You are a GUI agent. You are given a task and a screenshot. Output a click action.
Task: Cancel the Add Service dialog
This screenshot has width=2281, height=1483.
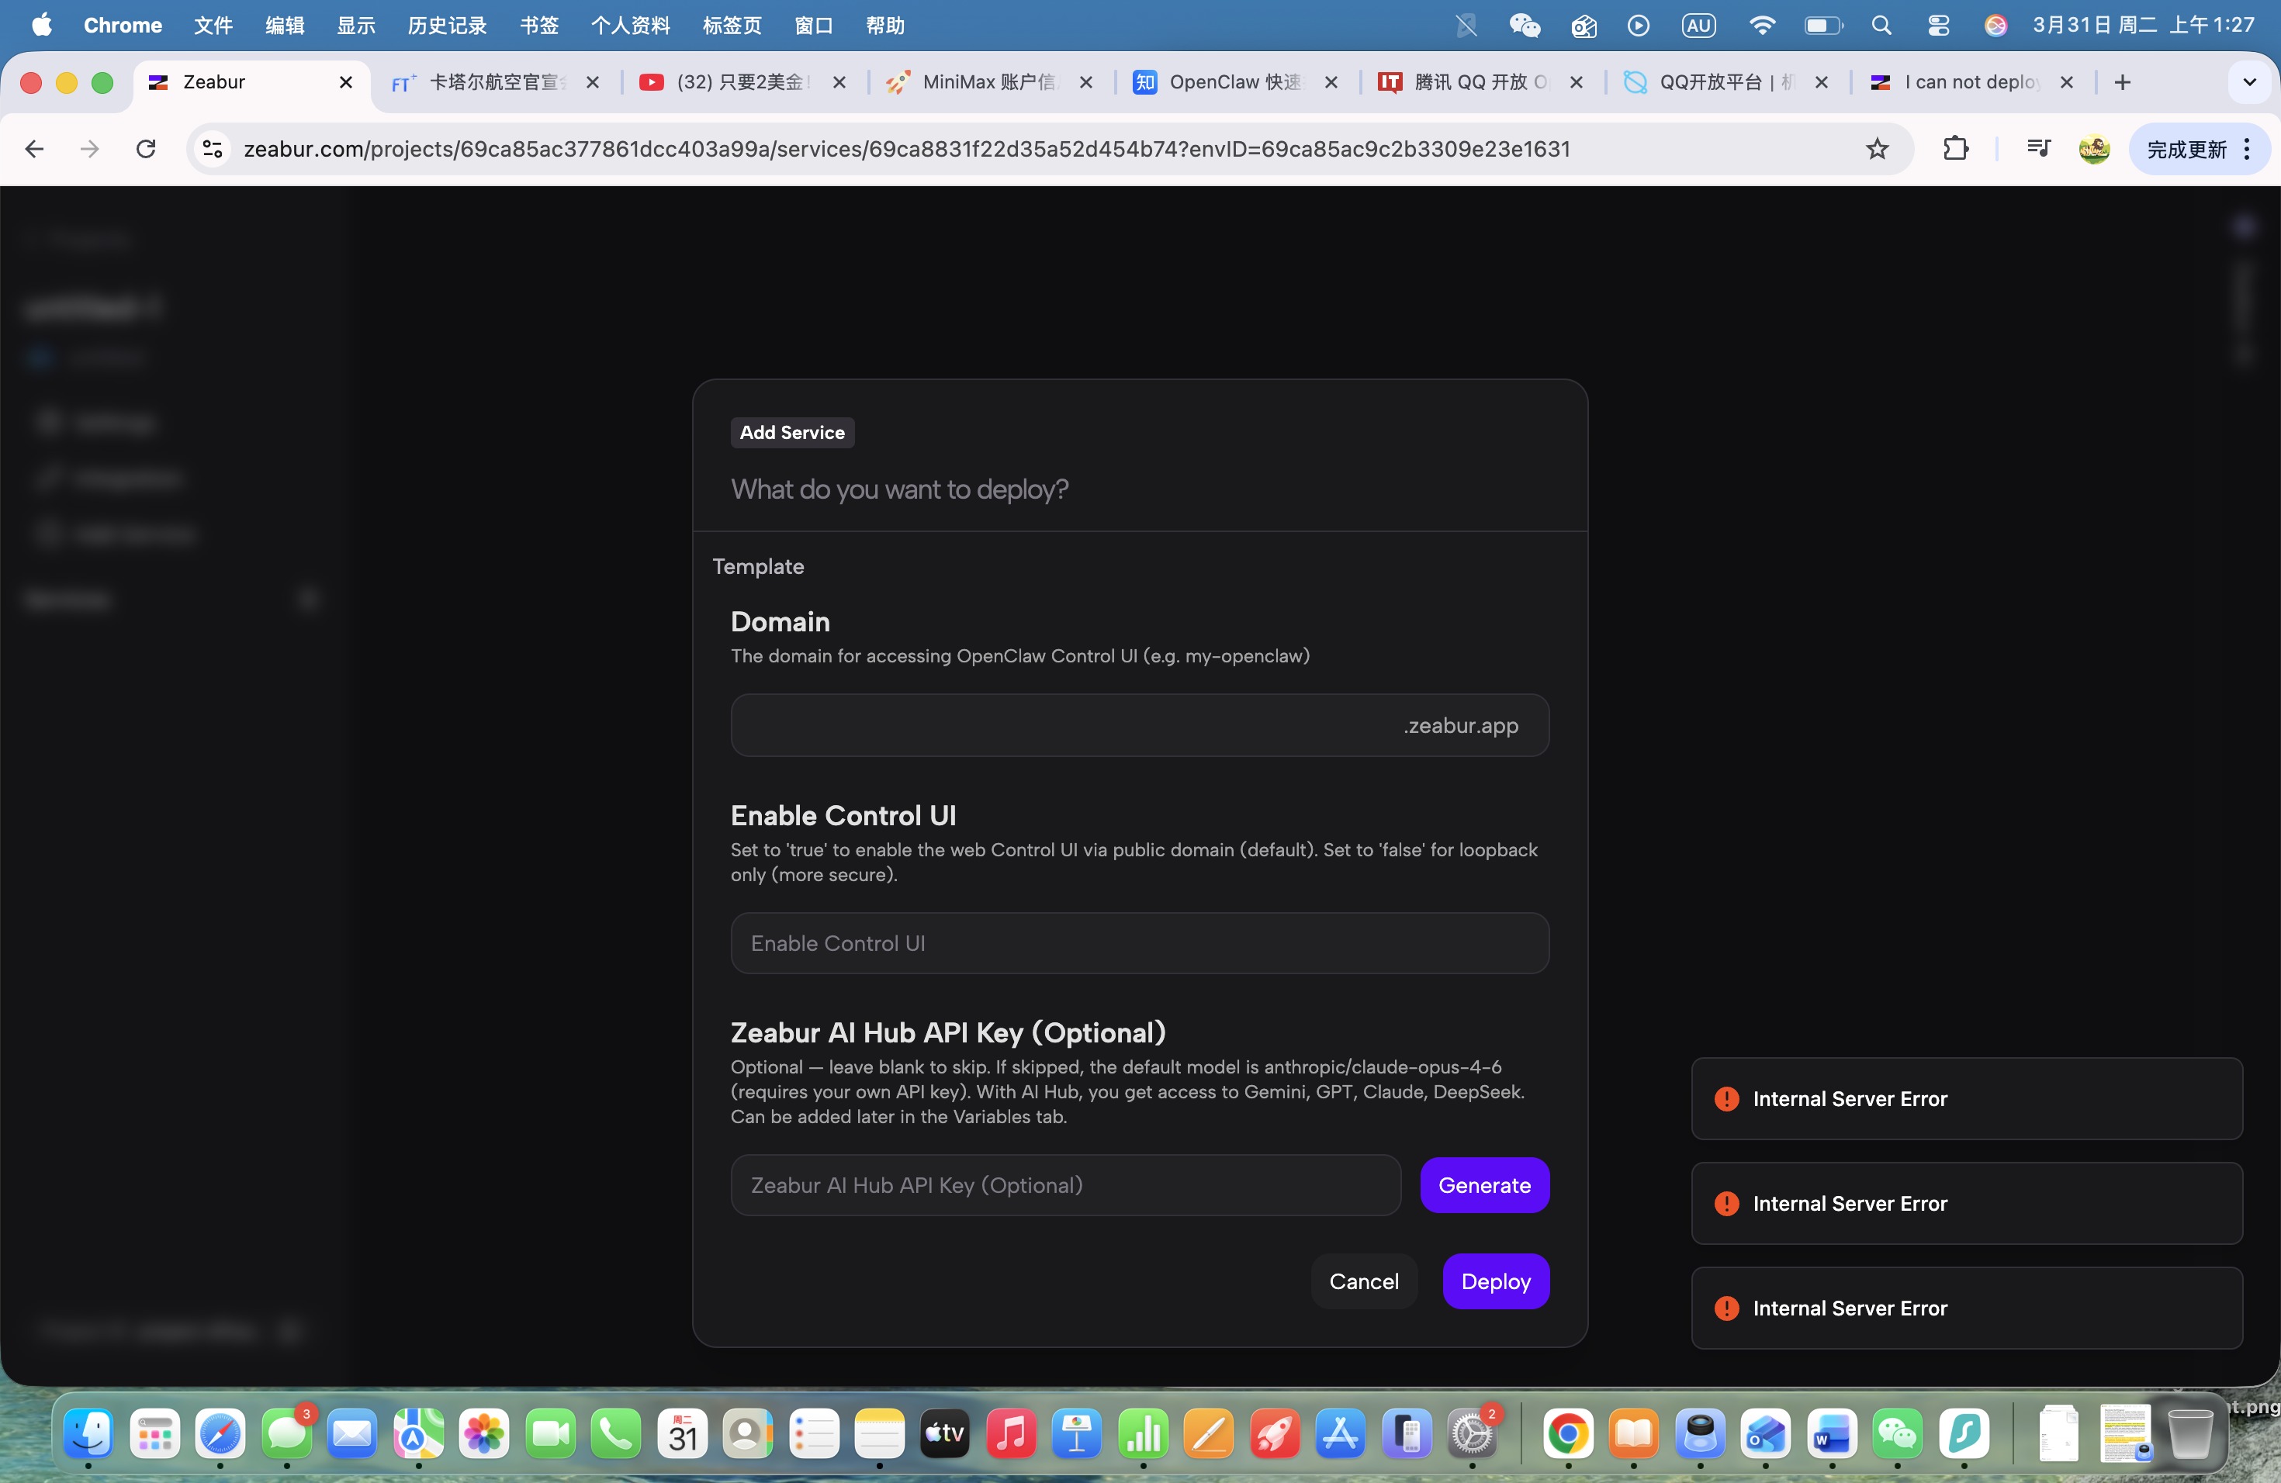pos(1363,1281)
